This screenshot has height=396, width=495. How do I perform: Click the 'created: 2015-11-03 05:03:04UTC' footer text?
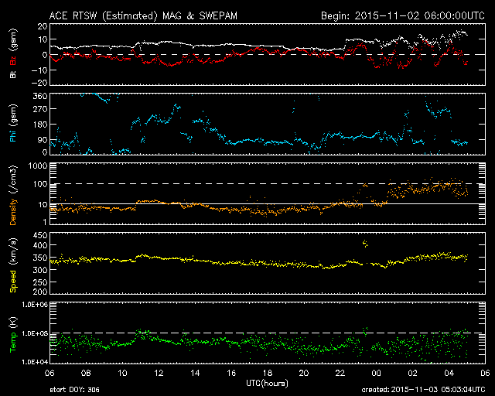pos(423,390)
